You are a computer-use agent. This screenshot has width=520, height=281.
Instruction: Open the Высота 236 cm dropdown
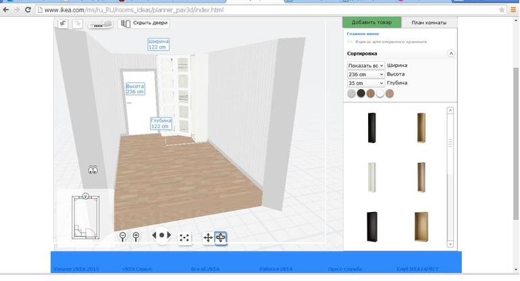click(x=365, y=74)
